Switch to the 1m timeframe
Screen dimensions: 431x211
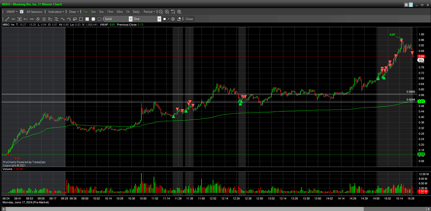click(x=85, y=12)
